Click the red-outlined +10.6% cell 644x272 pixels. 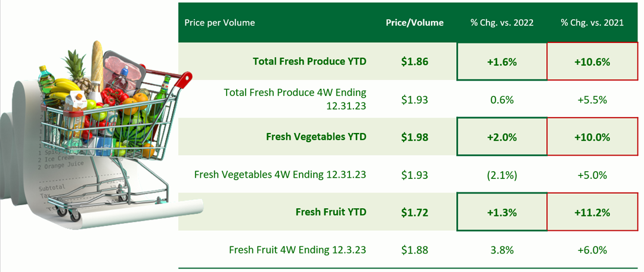point(592,61)
